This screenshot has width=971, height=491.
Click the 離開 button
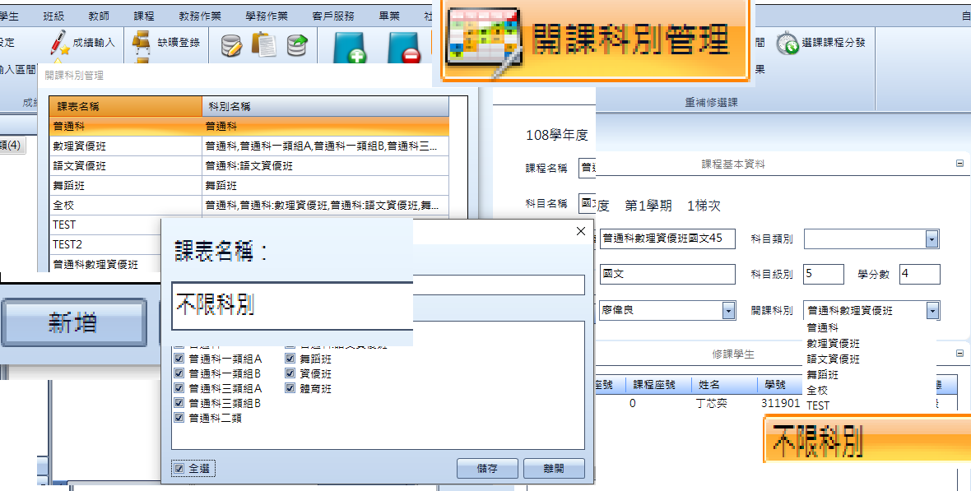pos(554,469)
